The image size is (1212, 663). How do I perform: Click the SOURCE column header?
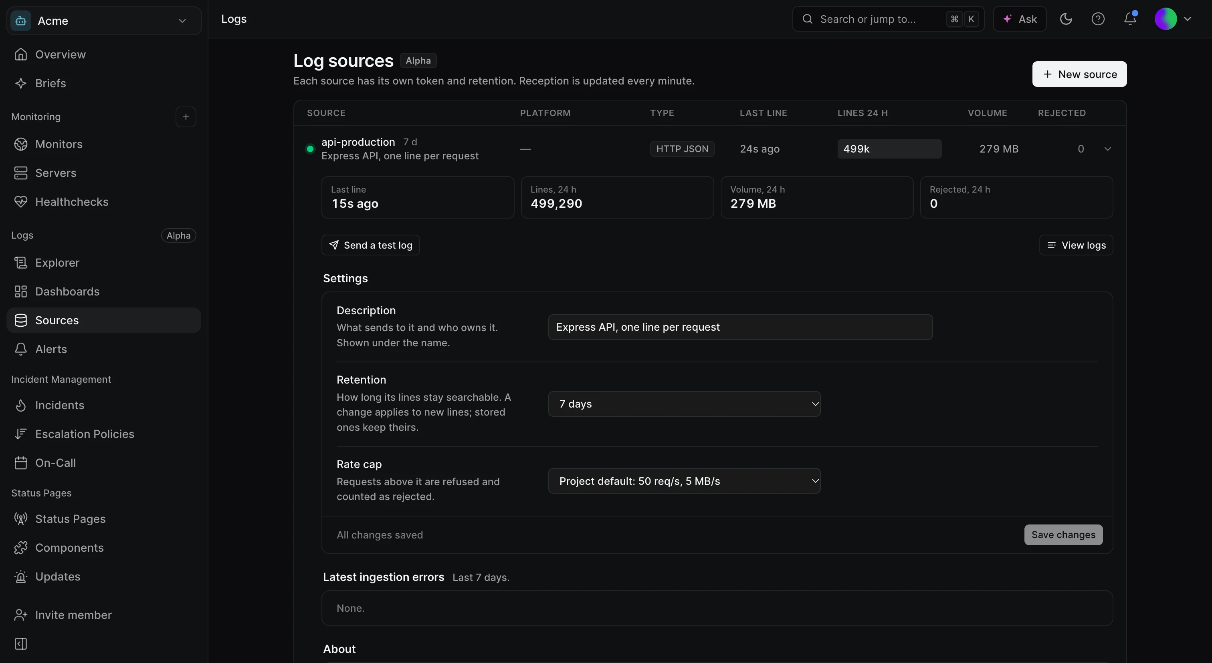click(326, 113)
